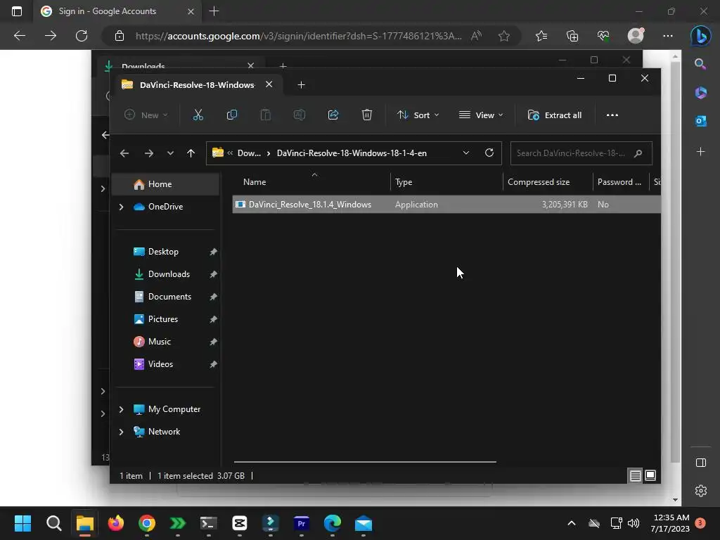Open Videos in quick access
The width and height of the screenshot is (720, 540).
[x=160, y=364]
